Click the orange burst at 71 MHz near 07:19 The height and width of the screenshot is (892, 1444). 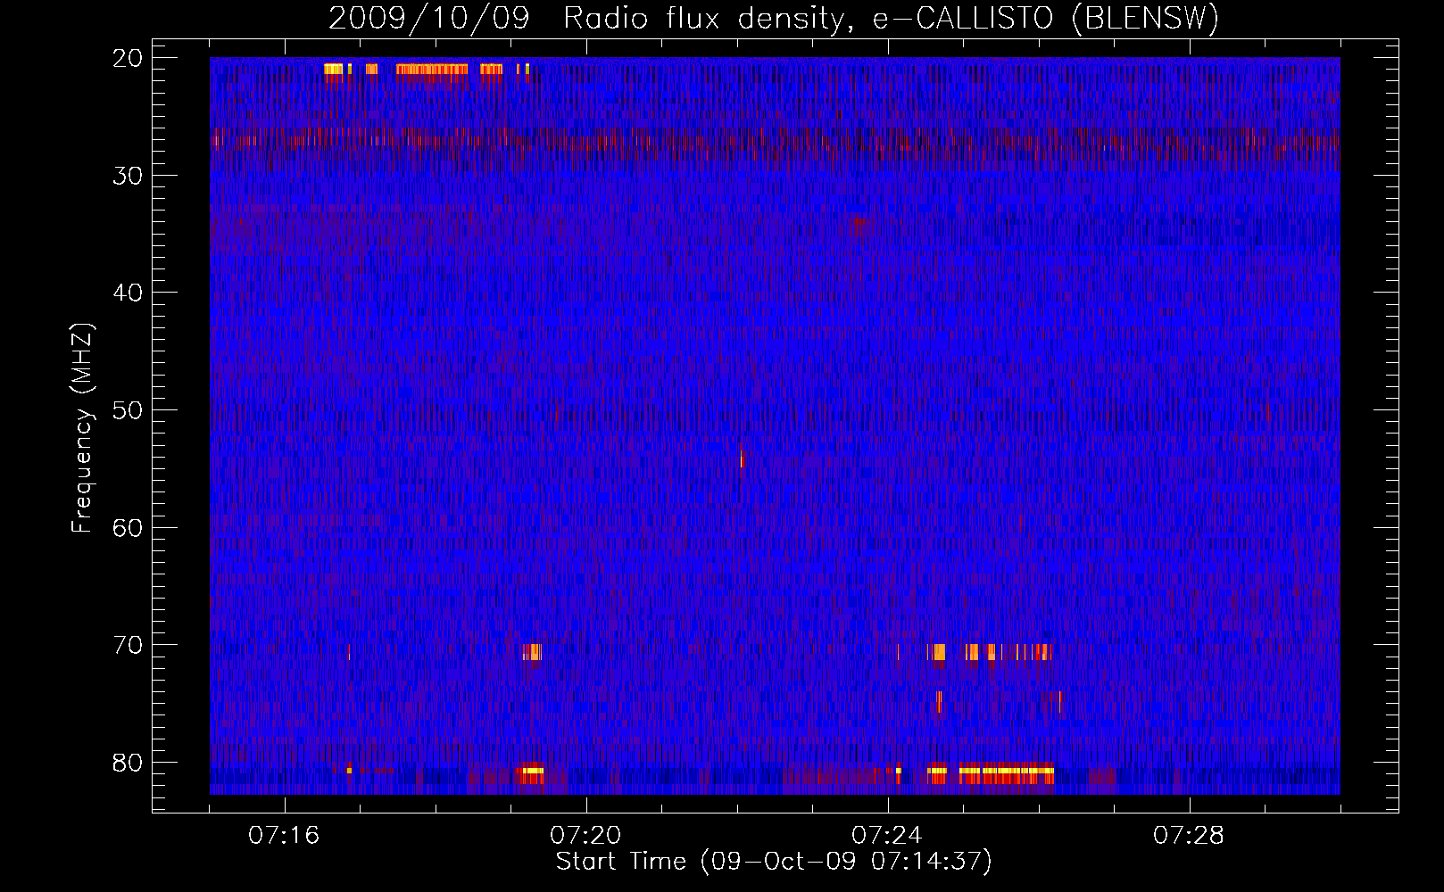click(x=533, y=652)
